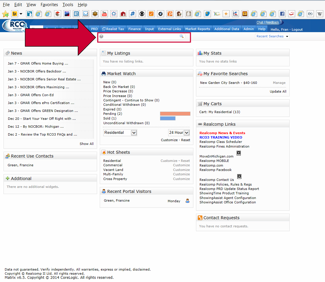Open Jan 7 GMAR Offers Home Buying news
The width and height of the screenshot is (325, 282).
pos(38,63)
